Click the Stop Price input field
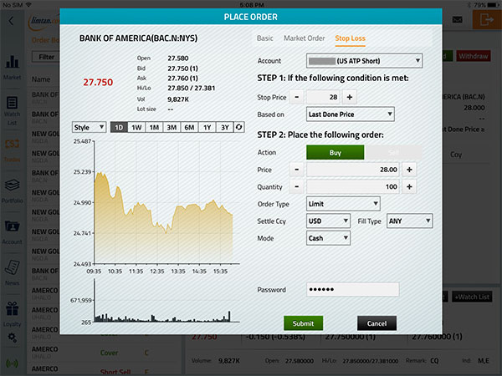Viewport: 502px width, 376px height. pyautogui.click(x=323, y=97)
